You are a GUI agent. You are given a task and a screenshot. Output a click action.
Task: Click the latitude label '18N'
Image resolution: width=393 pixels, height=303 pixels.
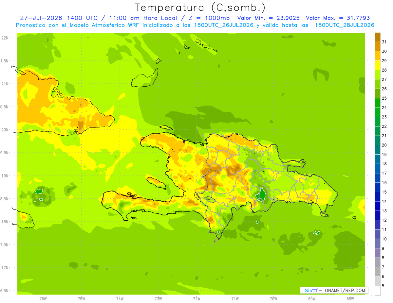point(5,222)
